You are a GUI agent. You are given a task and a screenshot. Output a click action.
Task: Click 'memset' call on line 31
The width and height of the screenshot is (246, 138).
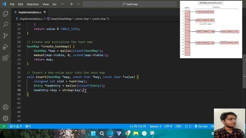[x=39, y=55]
